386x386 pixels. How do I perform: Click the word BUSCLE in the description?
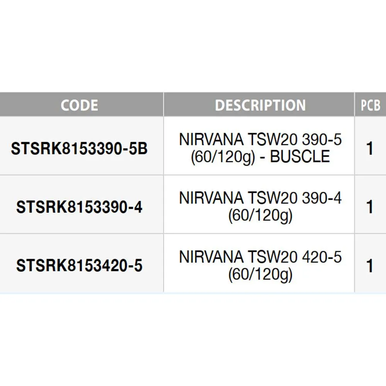click(x=300, y=157)
